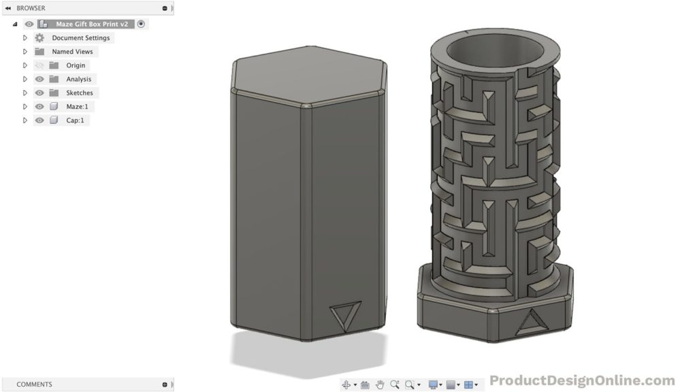Expand the Document Settings node

click(25, 38)
